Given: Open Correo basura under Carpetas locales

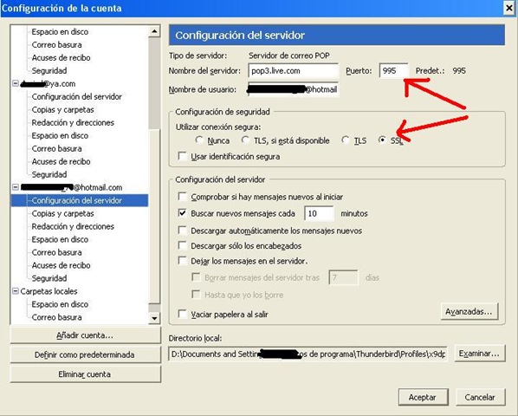Looking at the screenshot, I should pyautogui.click(x=56, y=317).
